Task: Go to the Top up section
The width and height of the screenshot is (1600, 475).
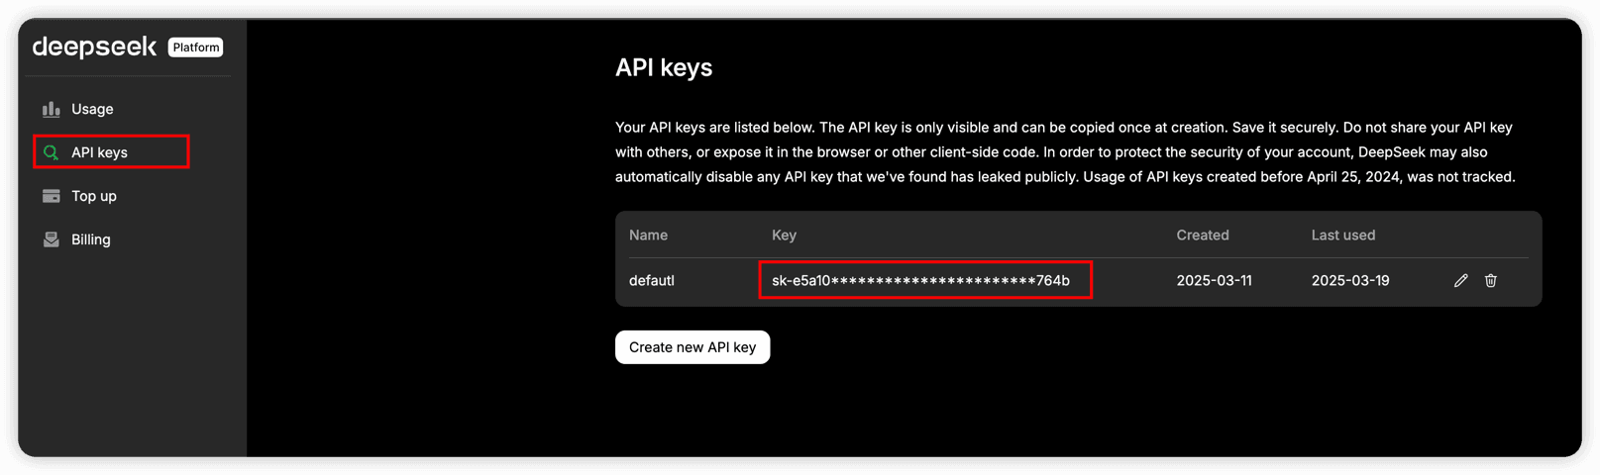Action: pyautogui.click(x=94, y=196)
